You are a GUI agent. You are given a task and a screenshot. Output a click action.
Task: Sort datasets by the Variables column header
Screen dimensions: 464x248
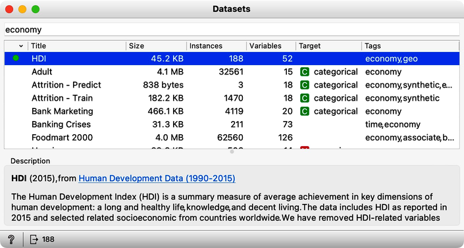(271, 46)
